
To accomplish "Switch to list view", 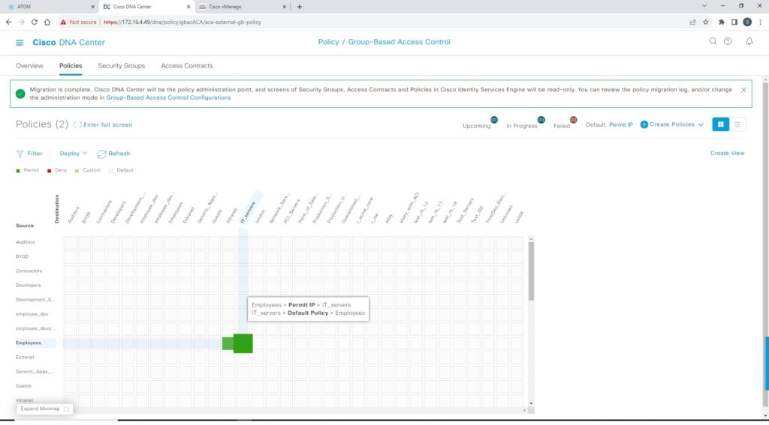I will (x=737, y=124).
